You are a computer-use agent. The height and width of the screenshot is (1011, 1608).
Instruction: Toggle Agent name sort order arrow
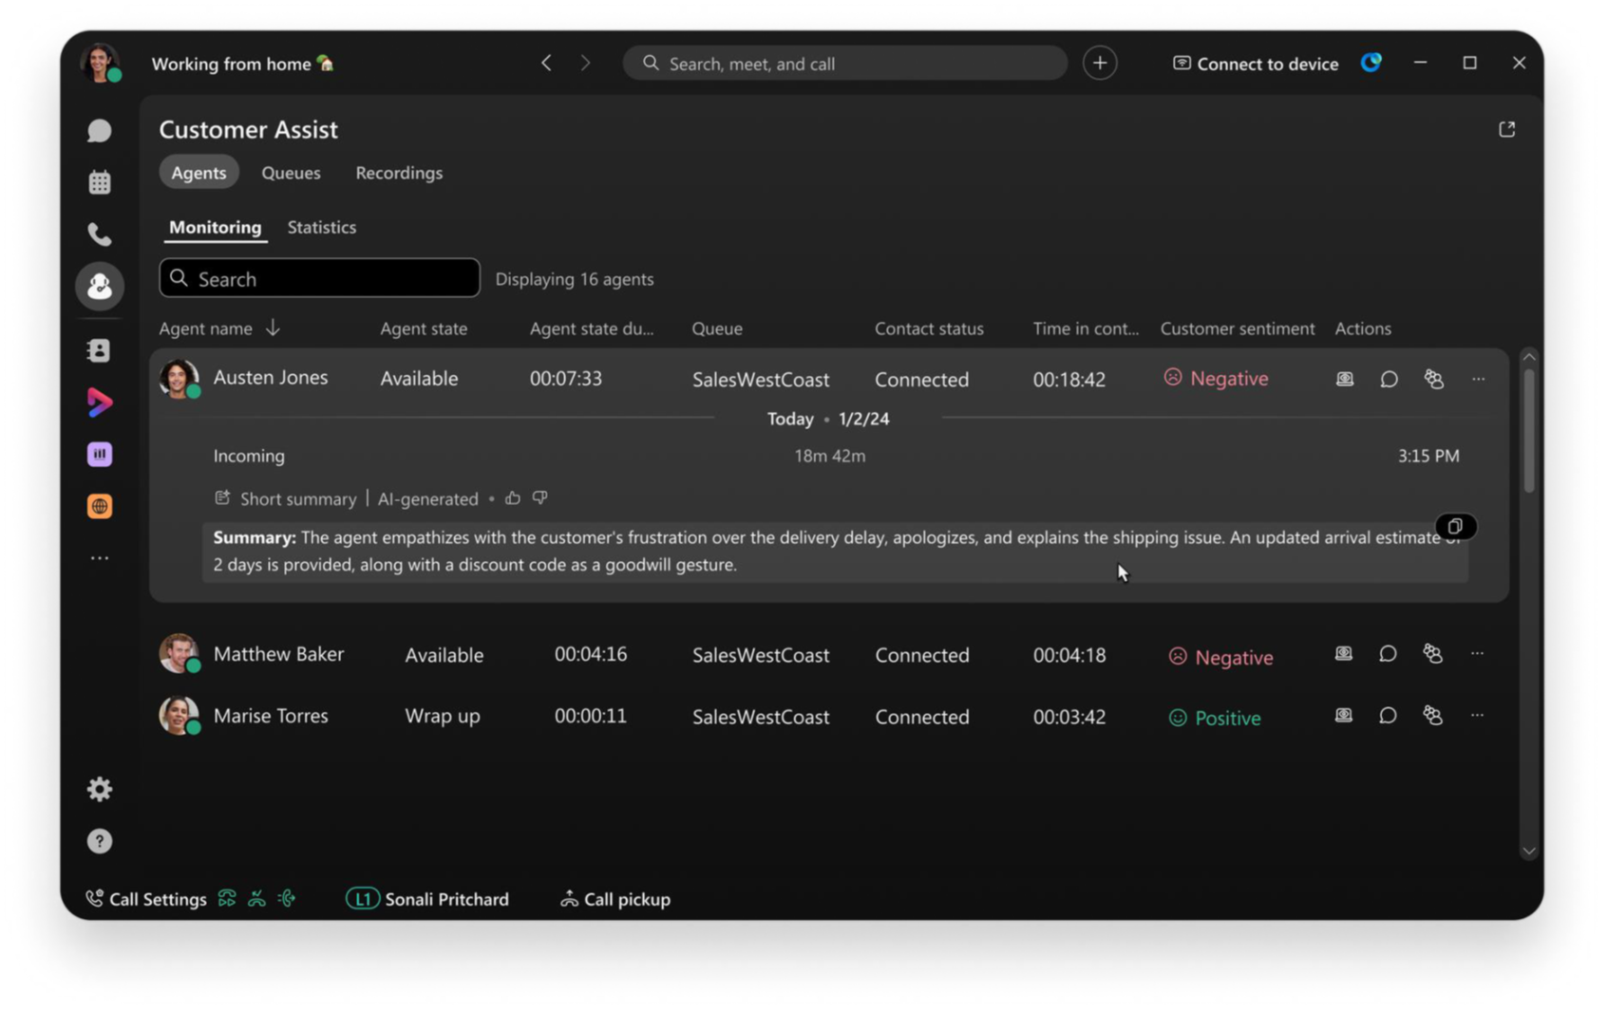coord(273,328)
